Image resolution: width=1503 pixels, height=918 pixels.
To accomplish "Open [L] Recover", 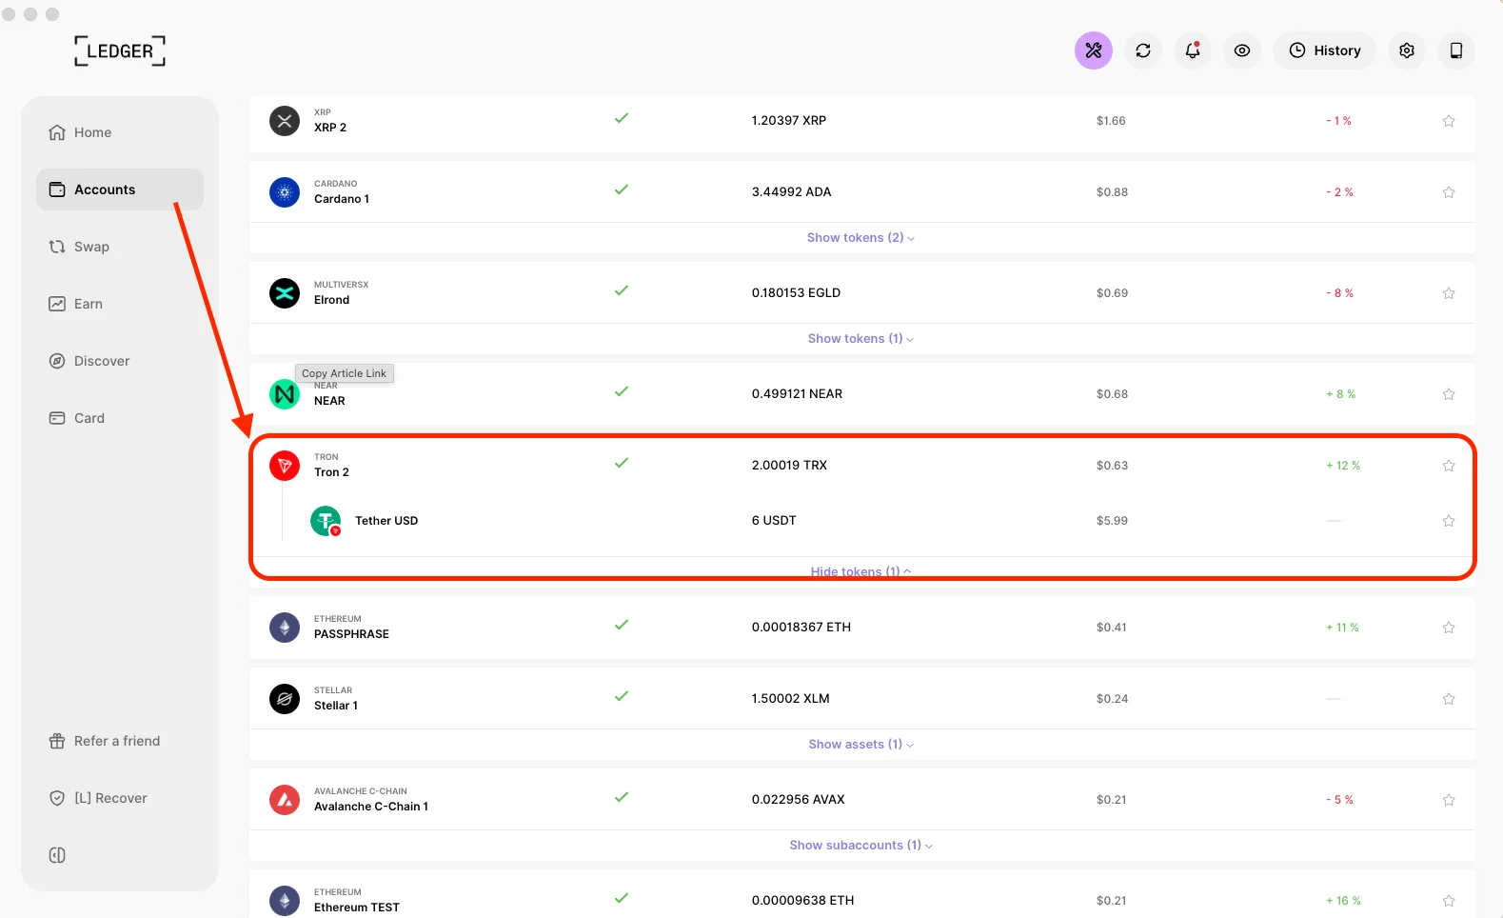I will [120, 798].
